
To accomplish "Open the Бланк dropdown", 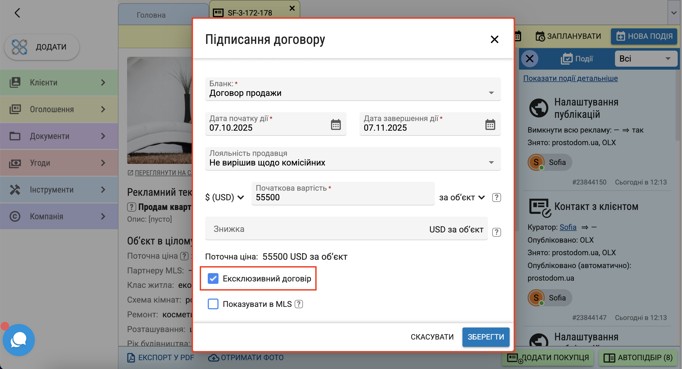I will pyautogui.click(x=353, y=89).
